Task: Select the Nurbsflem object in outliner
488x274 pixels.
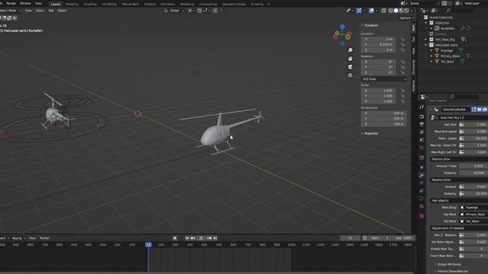Action: click(448, 28)
